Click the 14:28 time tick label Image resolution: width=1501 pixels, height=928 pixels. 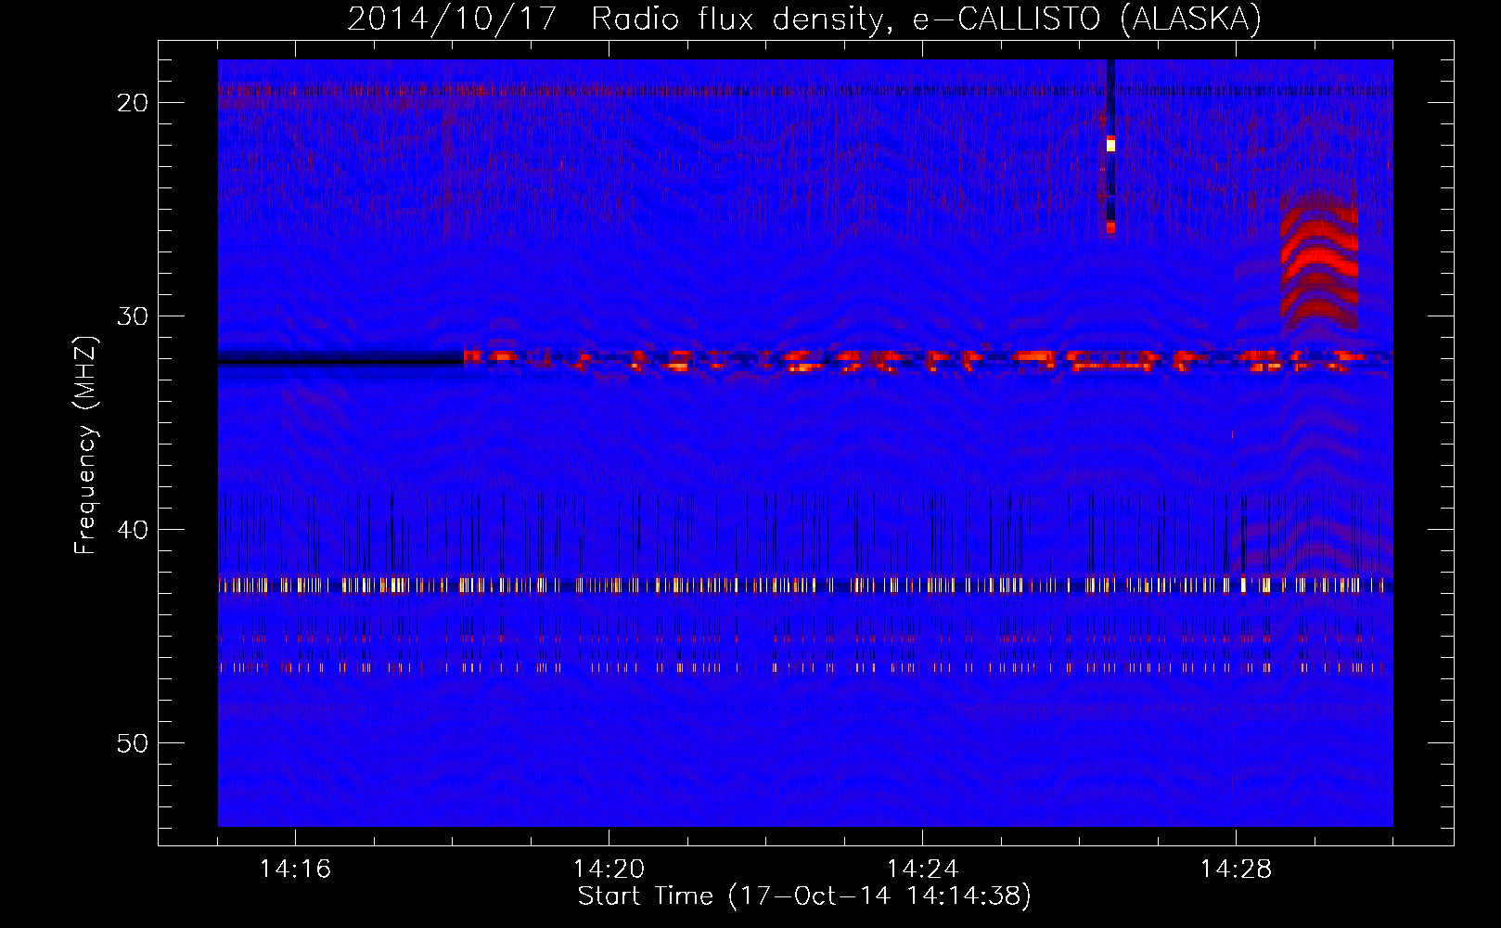pyautogui.click(x=1236, y=870)
